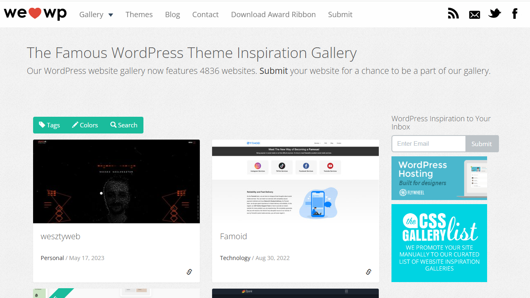
Task: Open the Blog menu item
Action: click(x=172, y=15)
